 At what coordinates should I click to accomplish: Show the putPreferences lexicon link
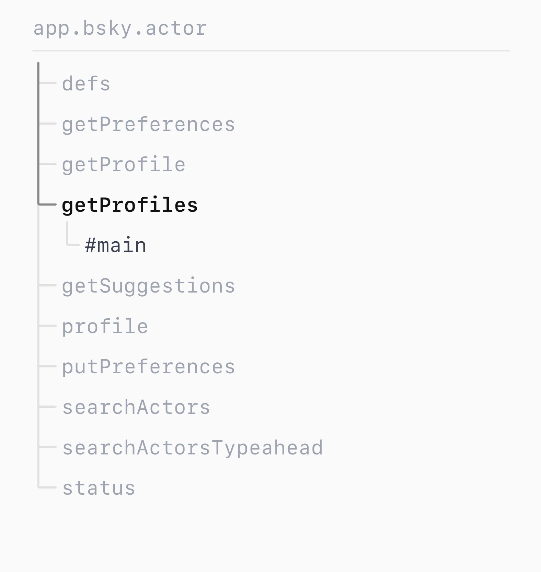(x=148, y=367)
